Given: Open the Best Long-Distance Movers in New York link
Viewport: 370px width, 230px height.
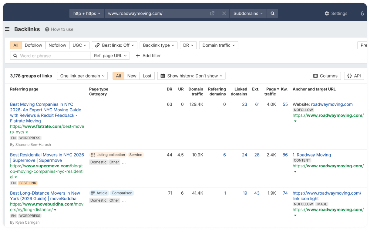Looking at the screenshot, I should pyautogui.click(x=45, y=196).
